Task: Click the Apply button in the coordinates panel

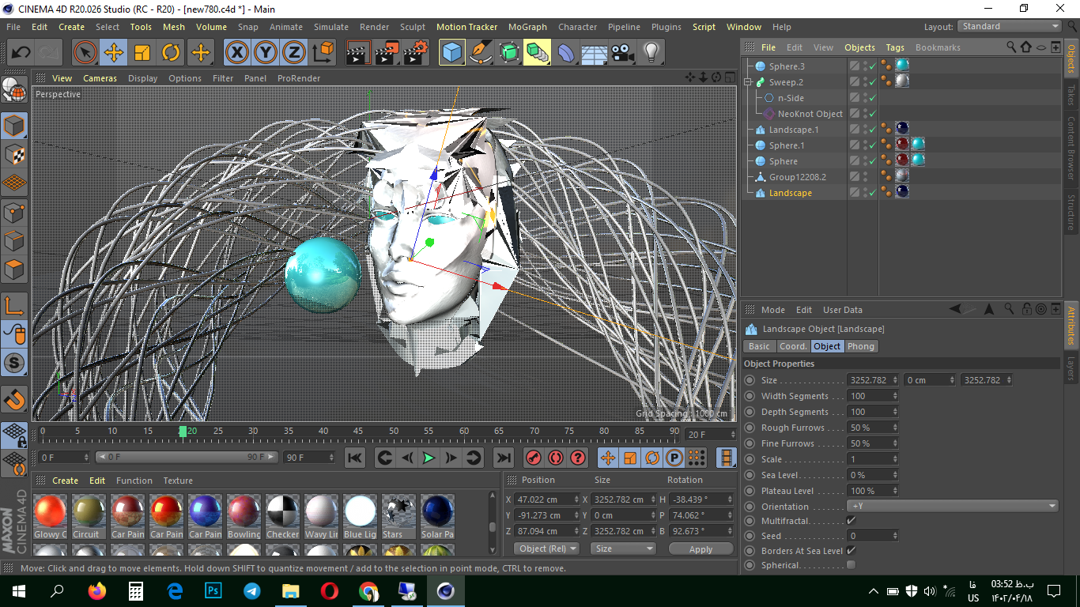Action: click(x=700, y=549)
